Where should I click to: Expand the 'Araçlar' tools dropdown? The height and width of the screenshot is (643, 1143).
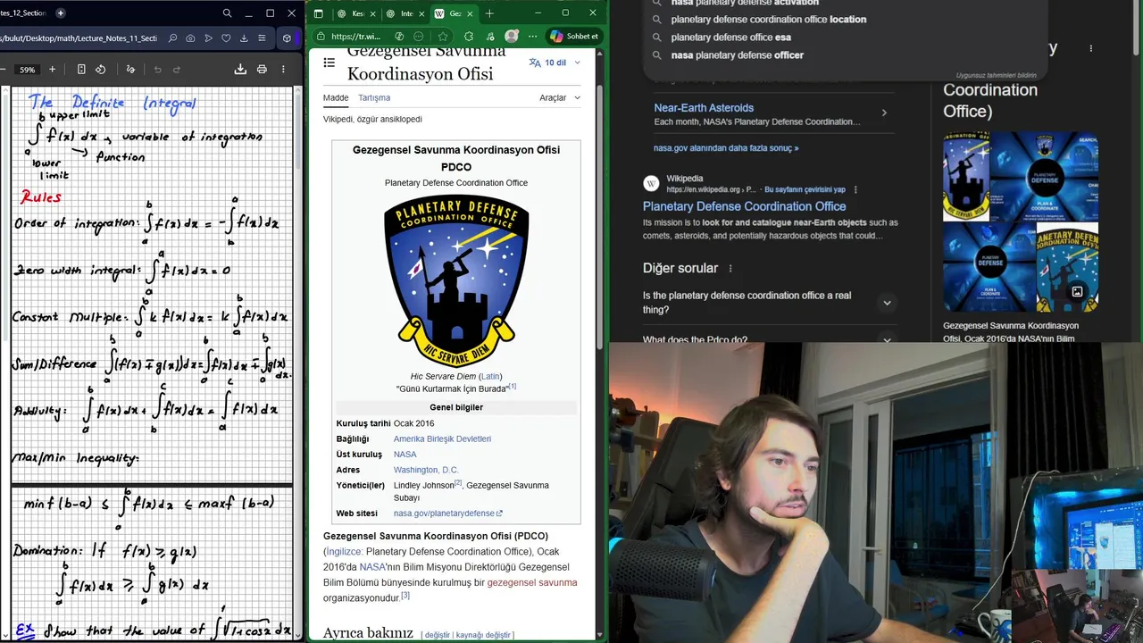[560, 97]
